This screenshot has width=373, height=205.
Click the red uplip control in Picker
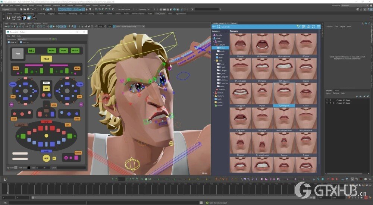tap(46, 122)
